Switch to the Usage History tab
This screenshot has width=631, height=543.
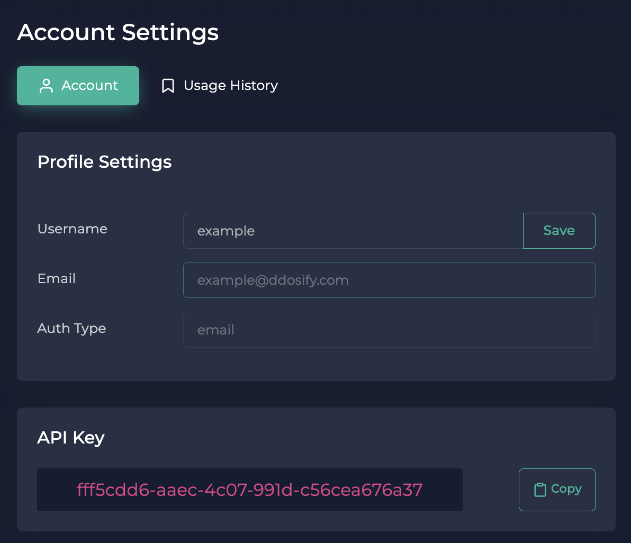[219, 86]
